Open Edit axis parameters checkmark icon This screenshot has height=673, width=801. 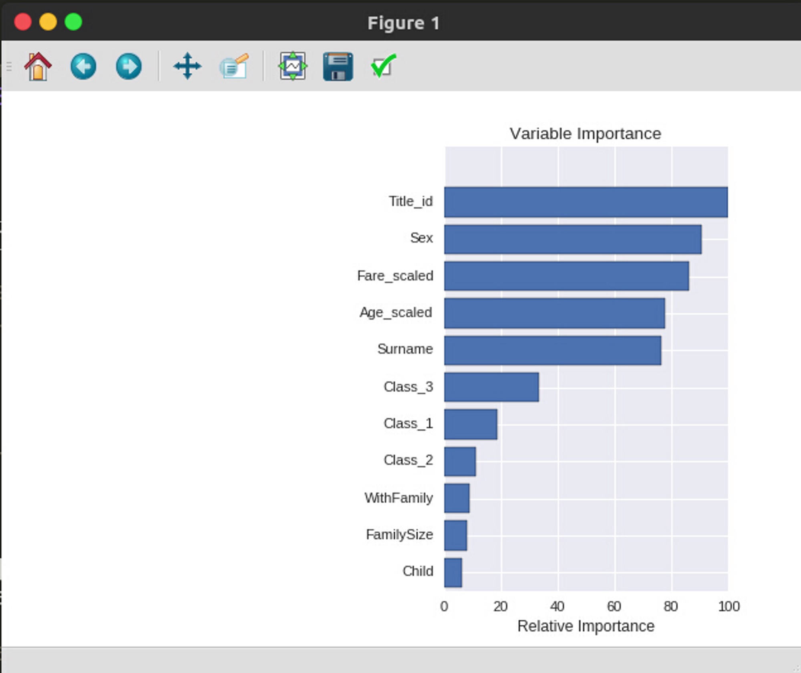point(383,67)
